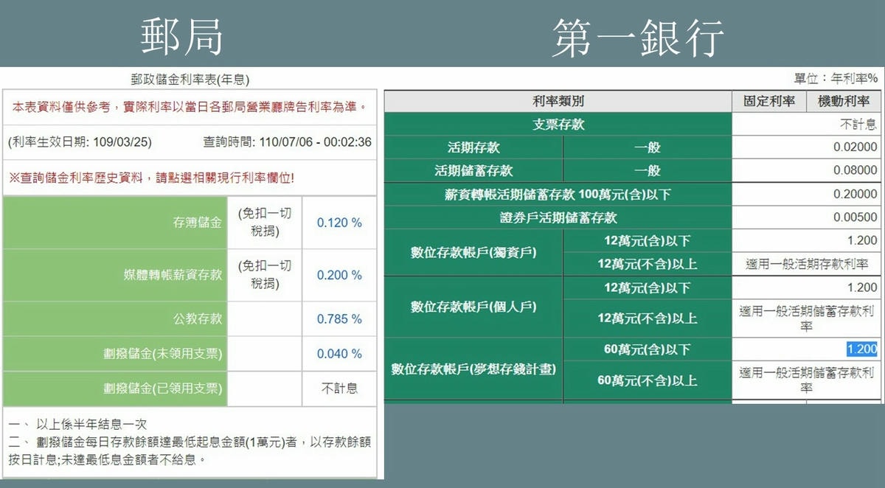Click the query time 110/07/06 - 00:02:36
885x488 pixels.
pos(287,142)
